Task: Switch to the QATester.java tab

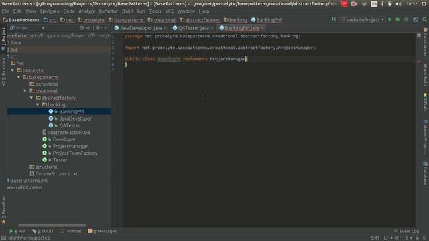Action: point(193,28)
